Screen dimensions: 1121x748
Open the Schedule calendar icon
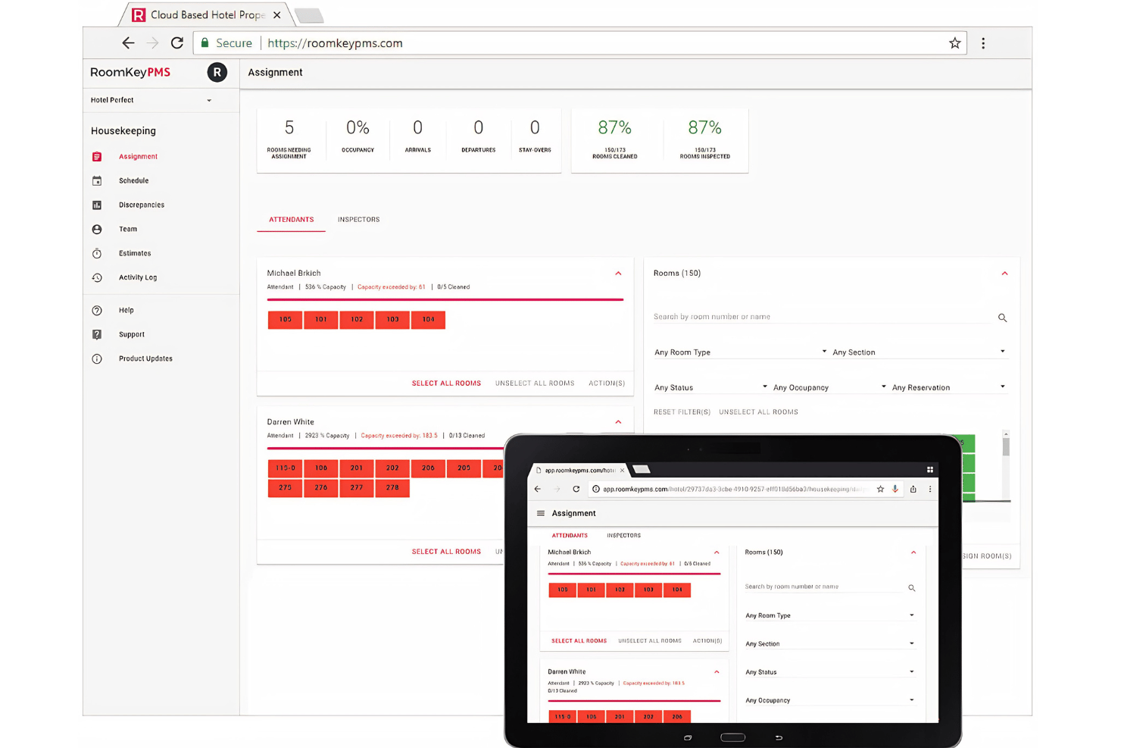(x=97, y=181)
